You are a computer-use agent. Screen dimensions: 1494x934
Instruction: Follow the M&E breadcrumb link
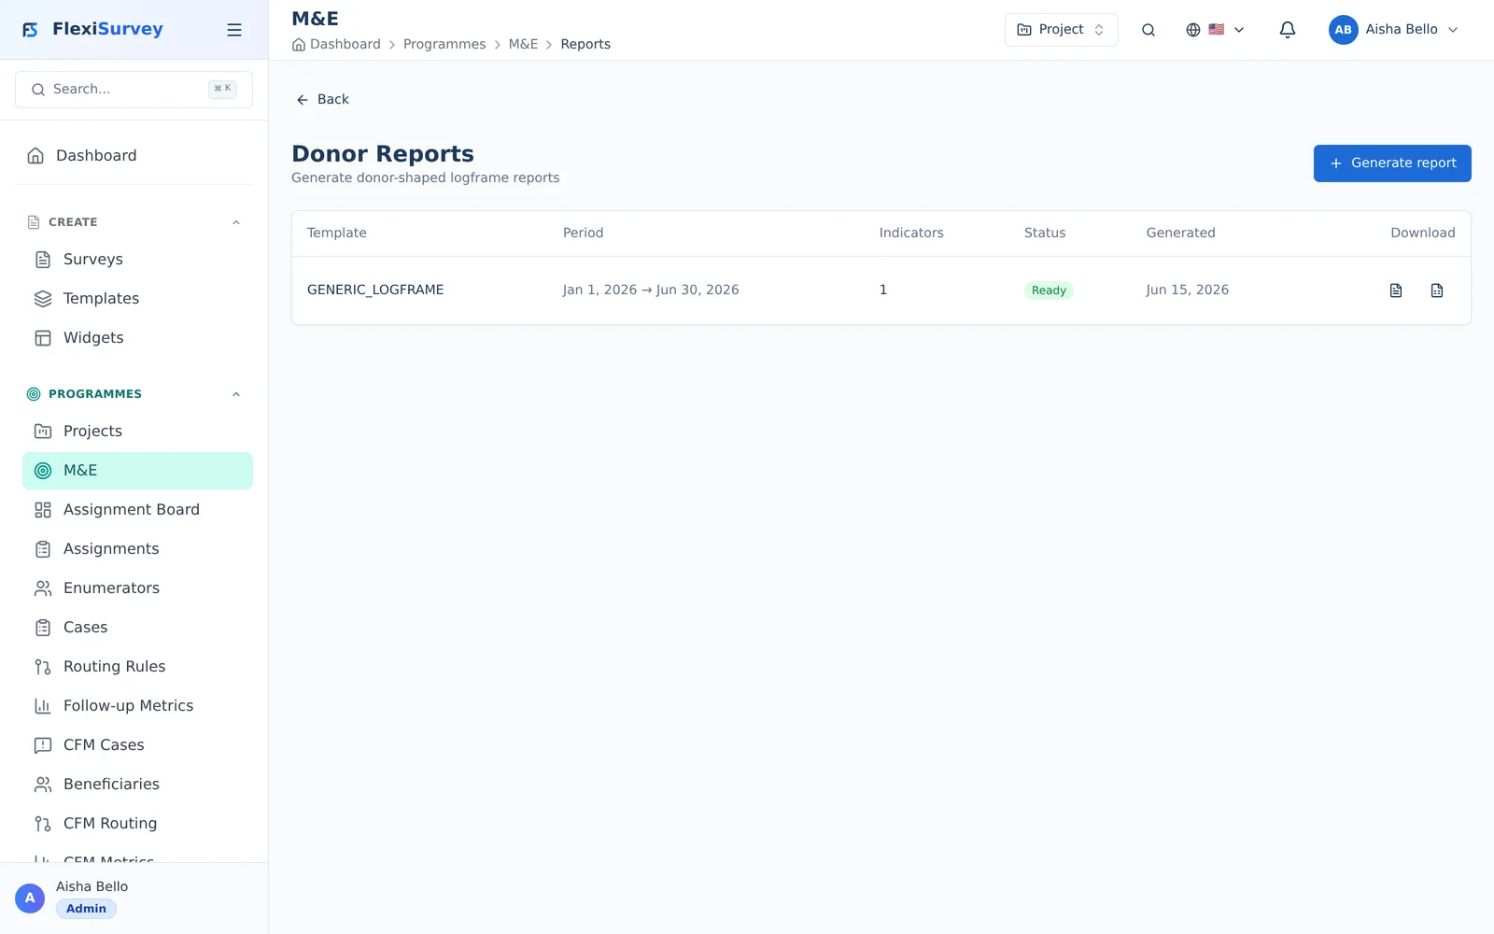pos(523,45)
